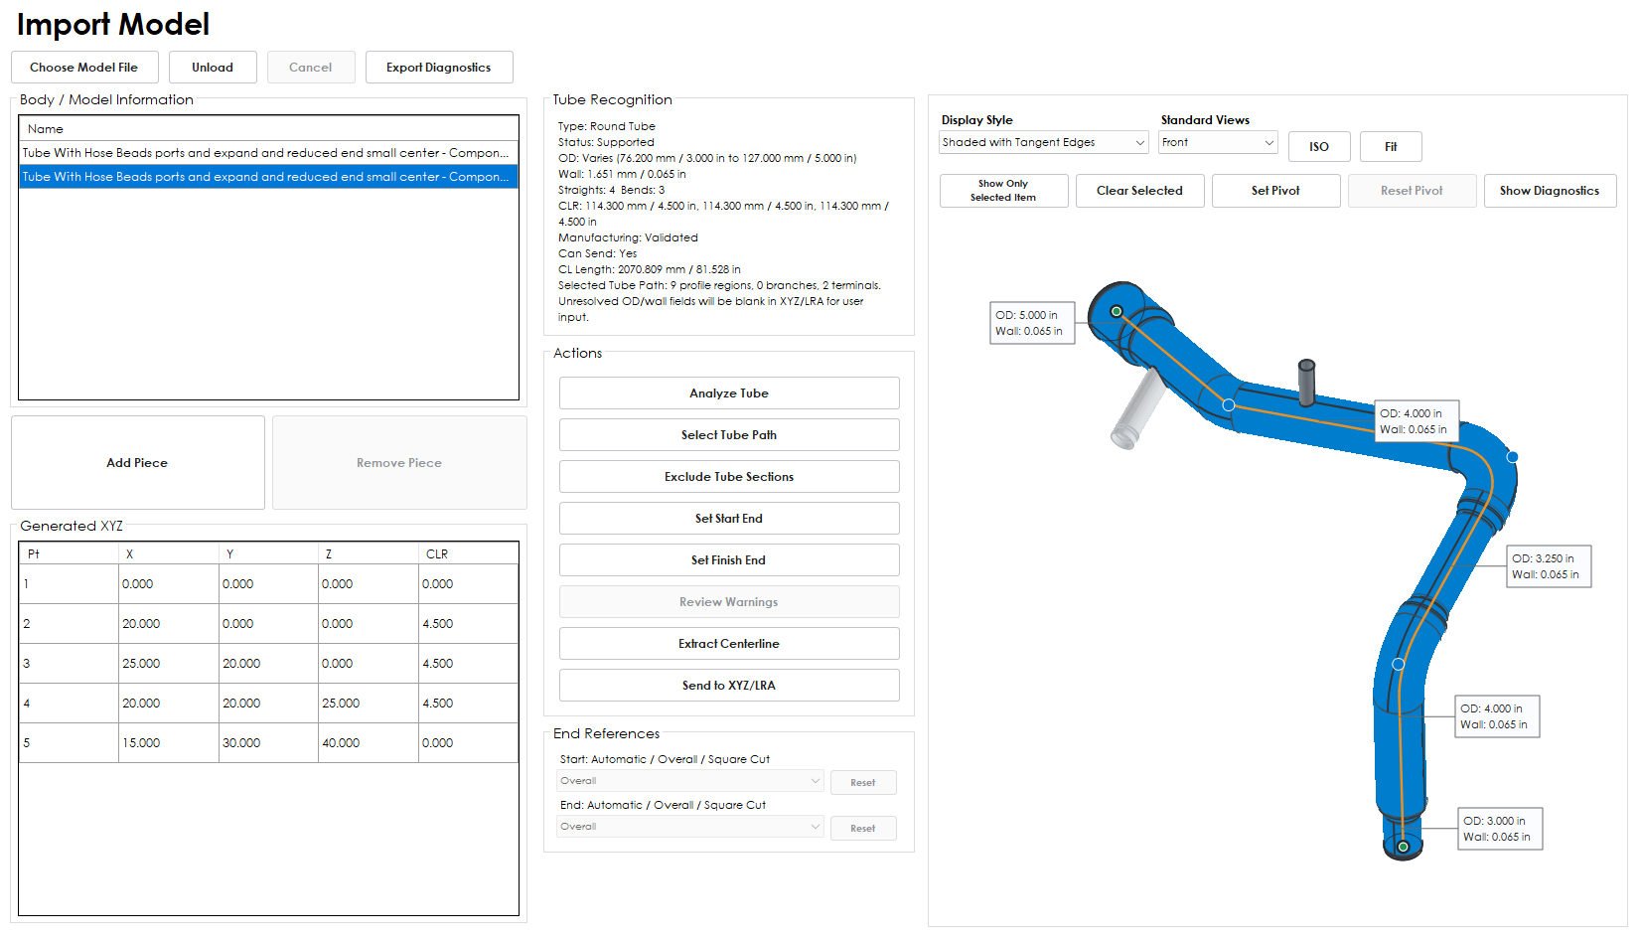Click Show Only Selected Item
Viewport: 1641px width, 942px height.
click(x=1003, y=191)
